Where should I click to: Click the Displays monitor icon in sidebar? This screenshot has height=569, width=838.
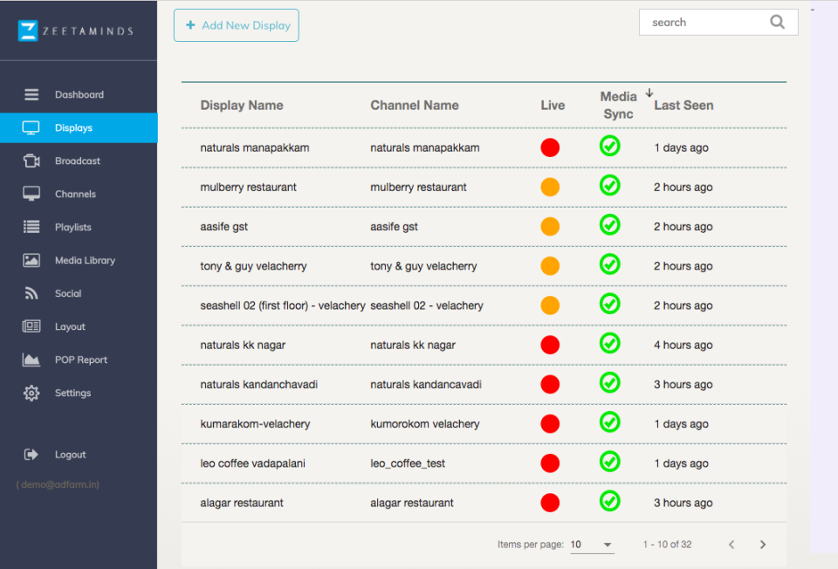click(x=31, y=127)
